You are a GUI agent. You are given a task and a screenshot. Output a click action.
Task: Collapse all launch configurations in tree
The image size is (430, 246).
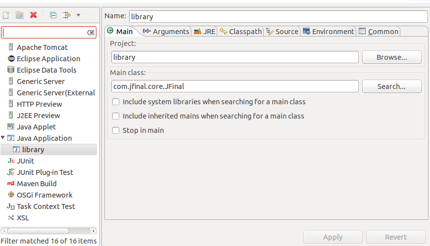tap(53, 15)
